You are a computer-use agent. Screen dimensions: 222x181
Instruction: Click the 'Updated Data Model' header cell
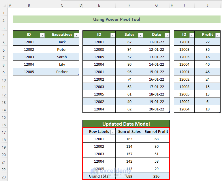[x=126, y=124]
